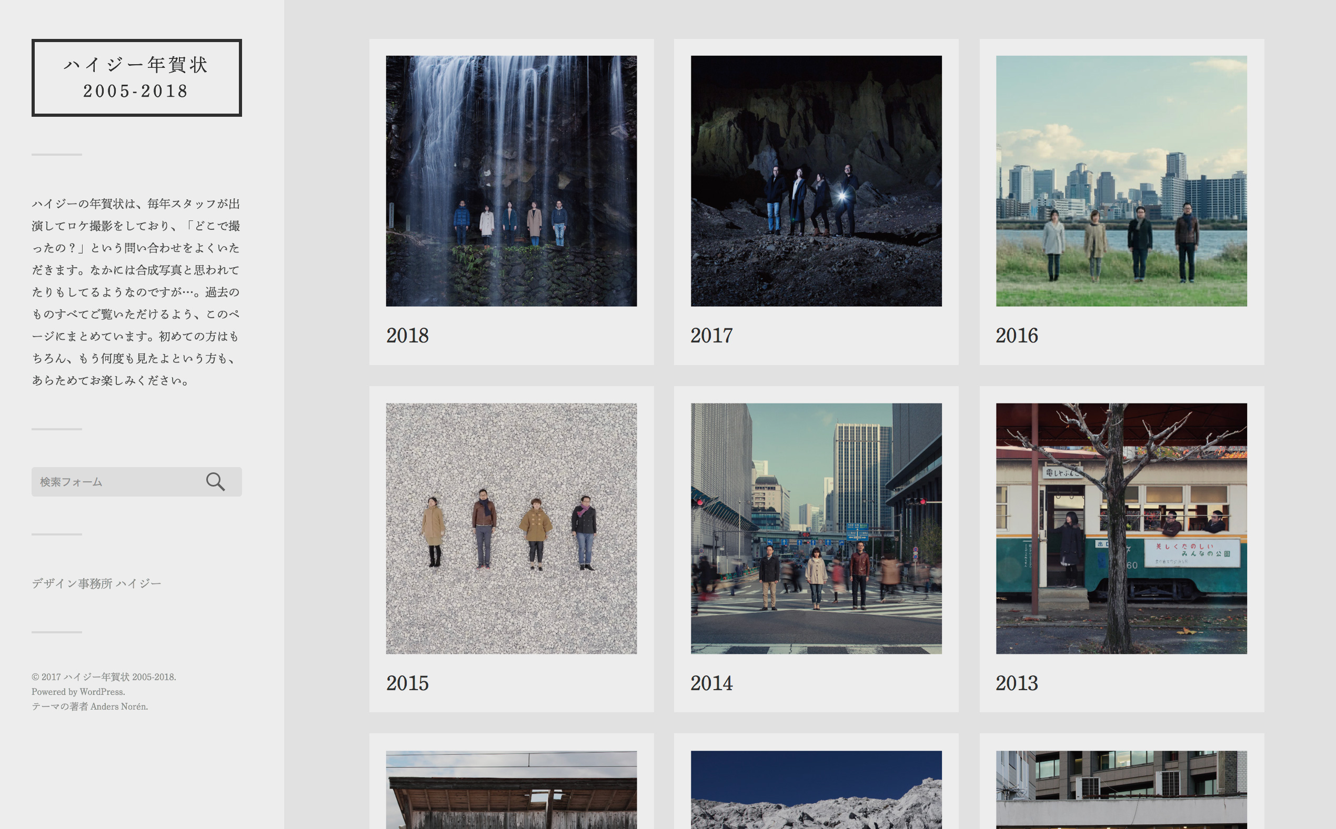Click the 2016 post title
Image resolution: width=1336 pixels, height=829 pixels.
pos(1017,336)
